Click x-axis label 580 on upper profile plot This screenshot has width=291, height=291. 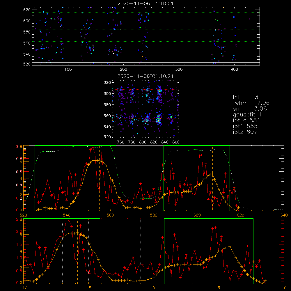coord(154,215)
